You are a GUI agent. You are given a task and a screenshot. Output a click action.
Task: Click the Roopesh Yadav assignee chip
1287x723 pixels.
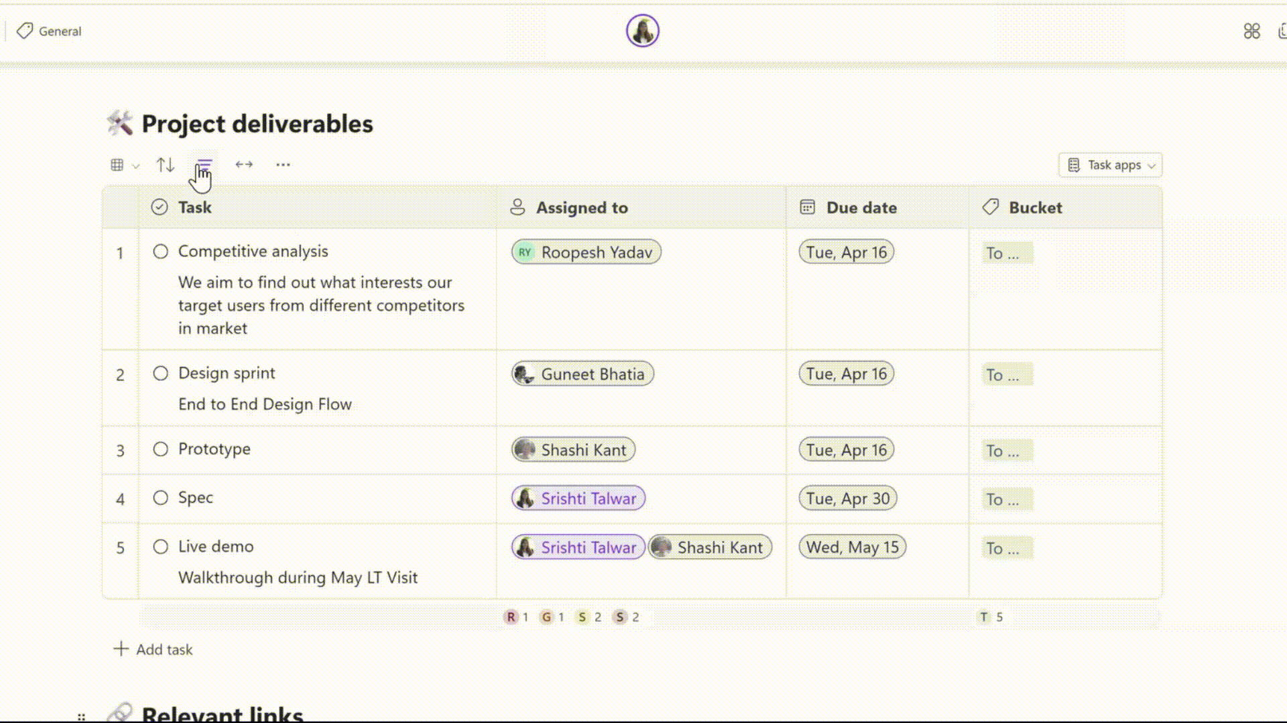586,252
